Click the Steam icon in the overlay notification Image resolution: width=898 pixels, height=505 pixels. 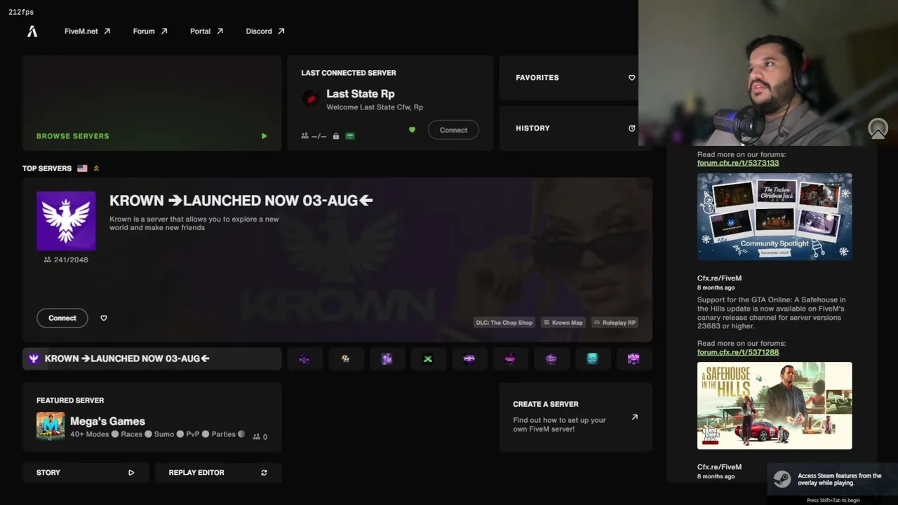coord(782,479)
